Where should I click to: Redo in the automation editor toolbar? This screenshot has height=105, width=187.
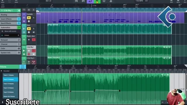pyautogui.click(x=129, y=67)
